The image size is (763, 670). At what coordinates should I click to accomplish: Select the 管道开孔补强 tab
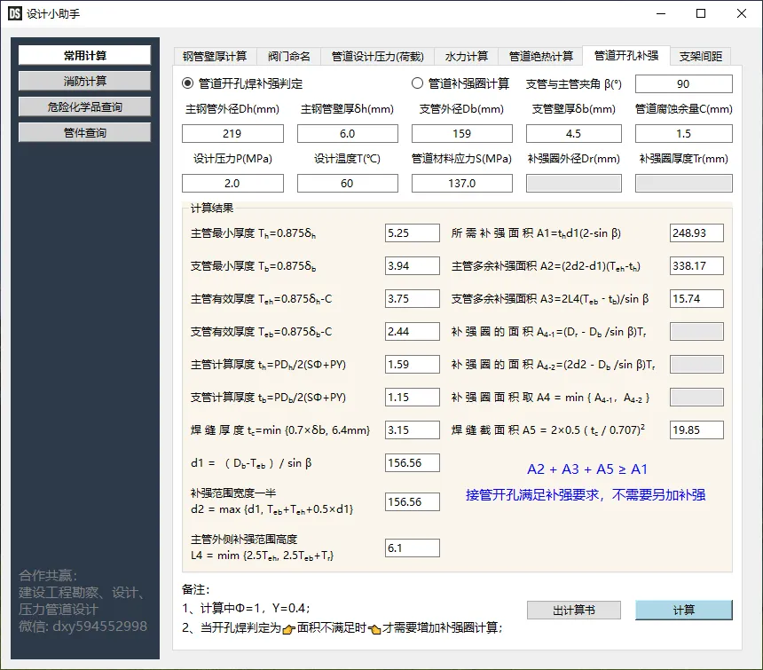(625, 56)
